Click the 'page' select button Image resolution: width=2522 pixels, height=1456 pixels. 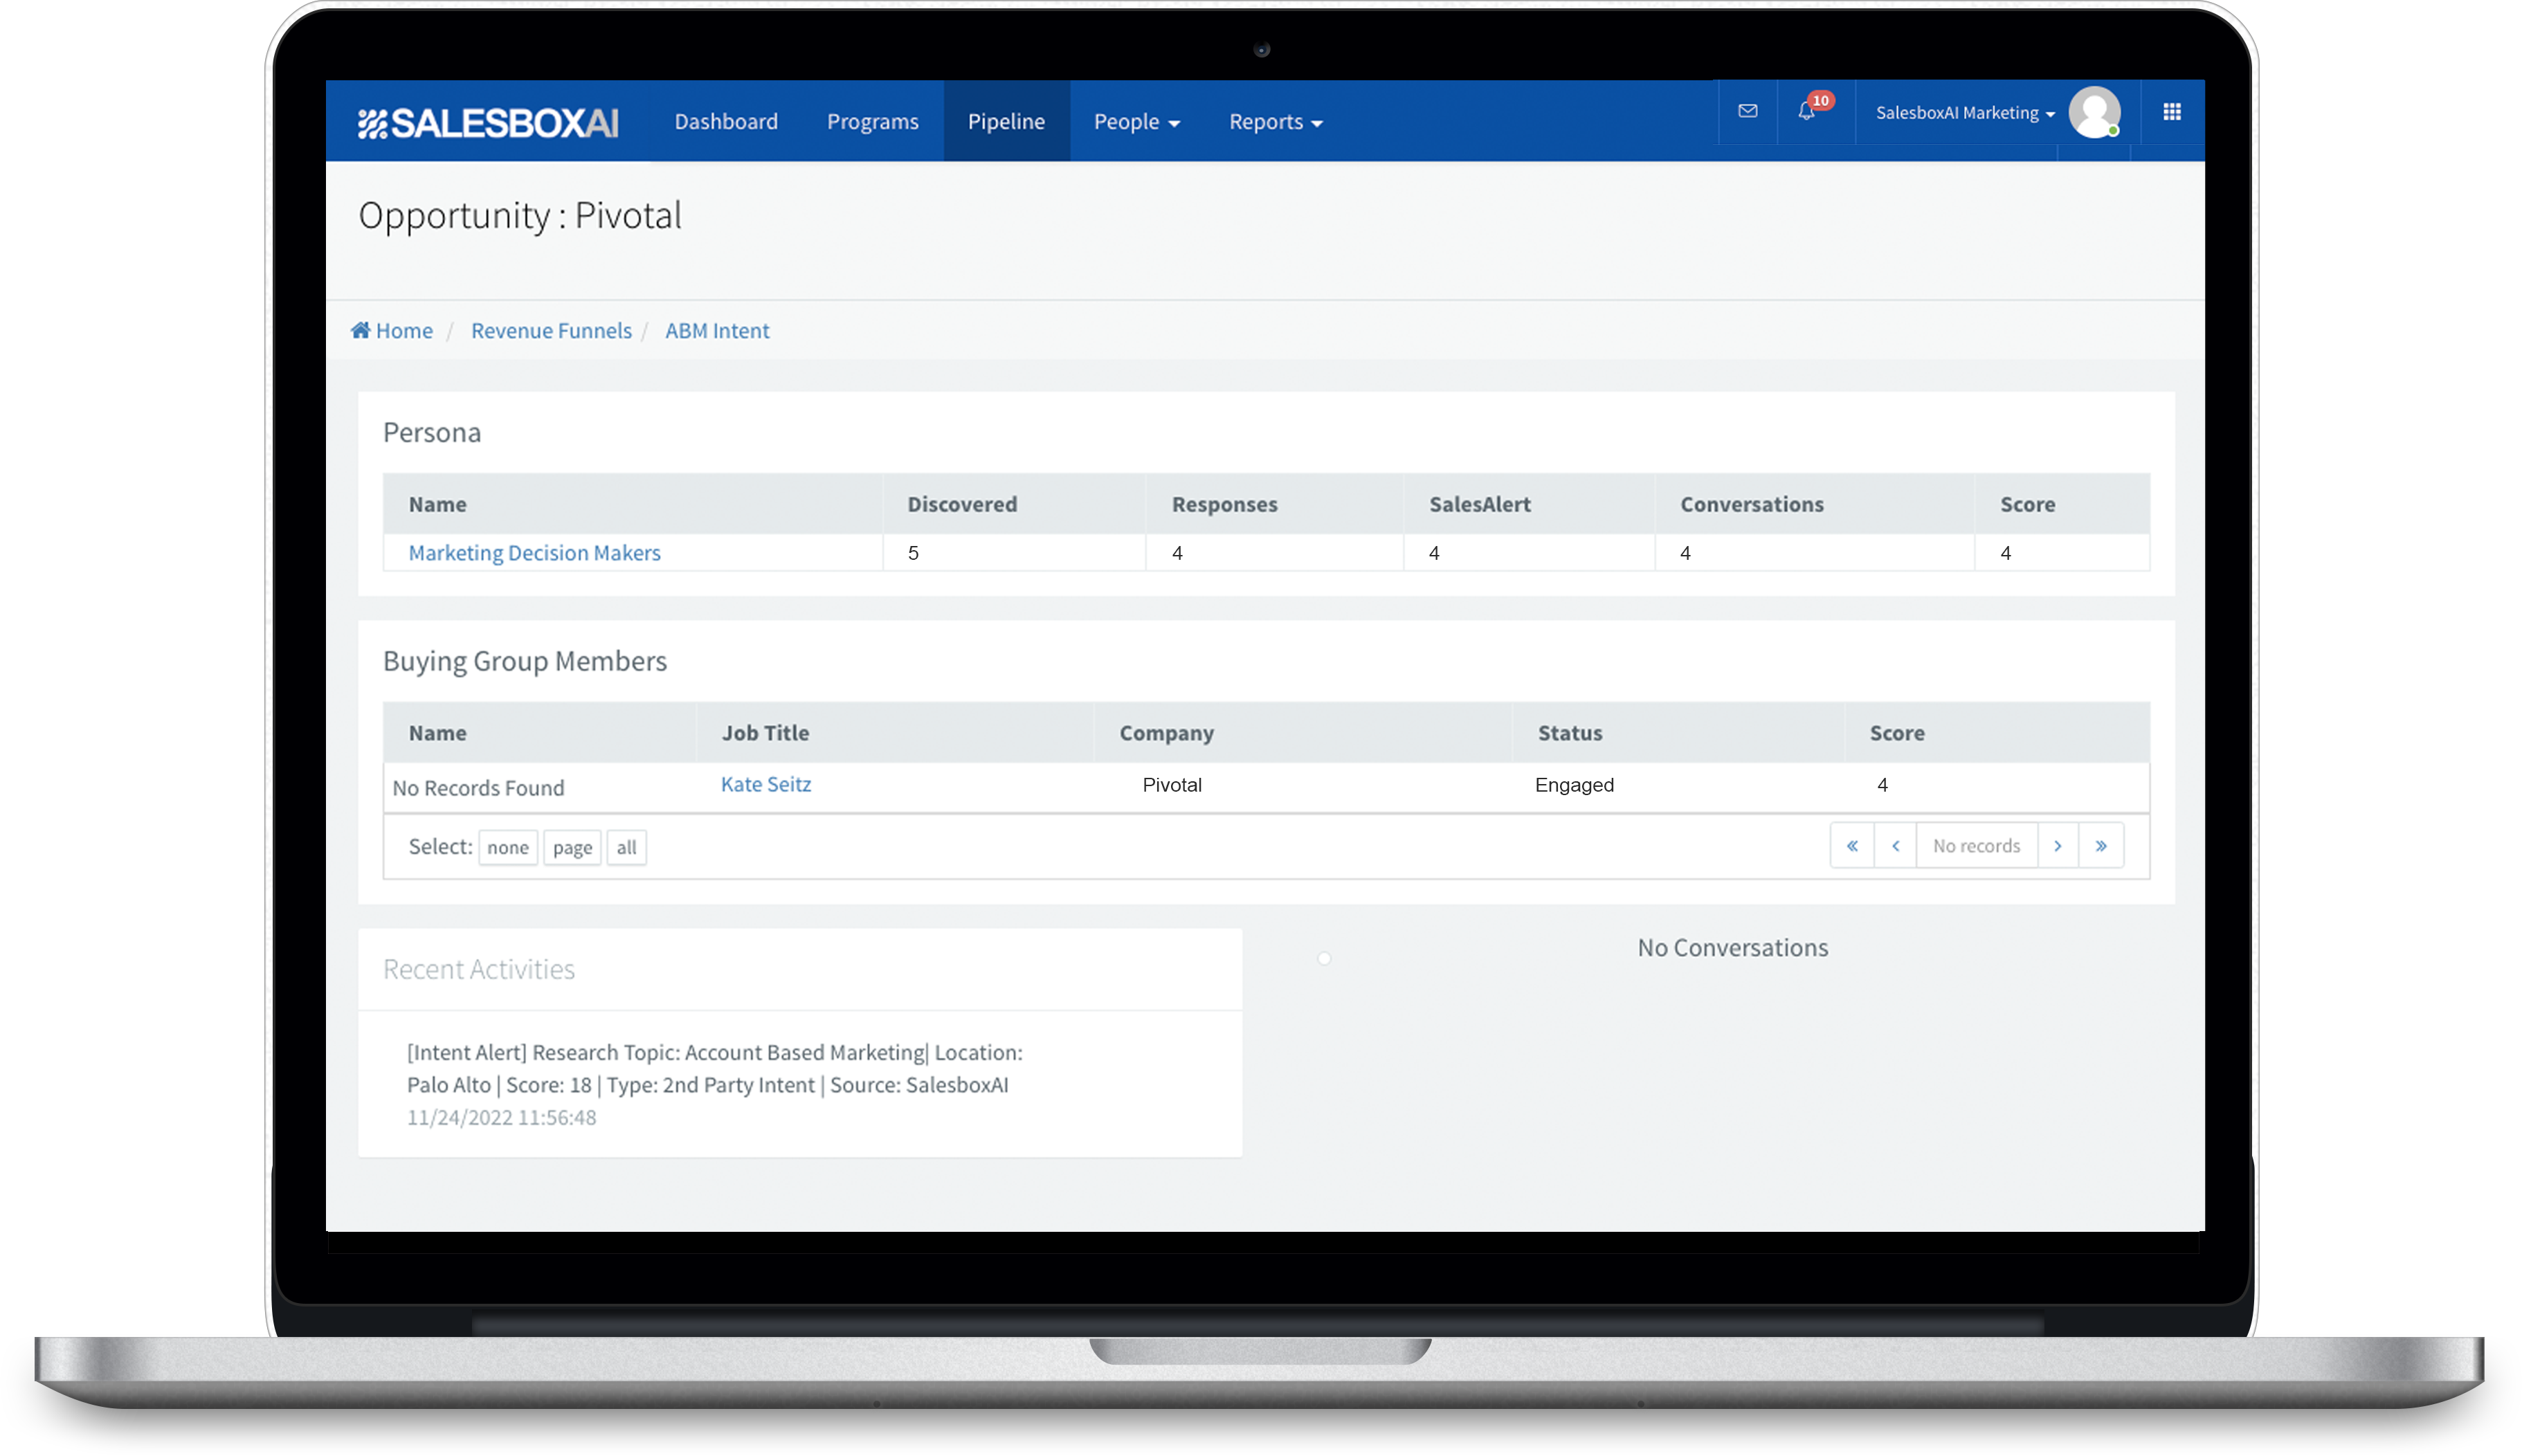tap(572, 847)
